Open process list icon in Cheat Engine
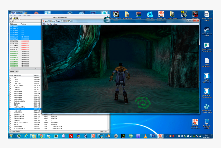The width and height of the screenshot is (221, 148). point(11,18)
